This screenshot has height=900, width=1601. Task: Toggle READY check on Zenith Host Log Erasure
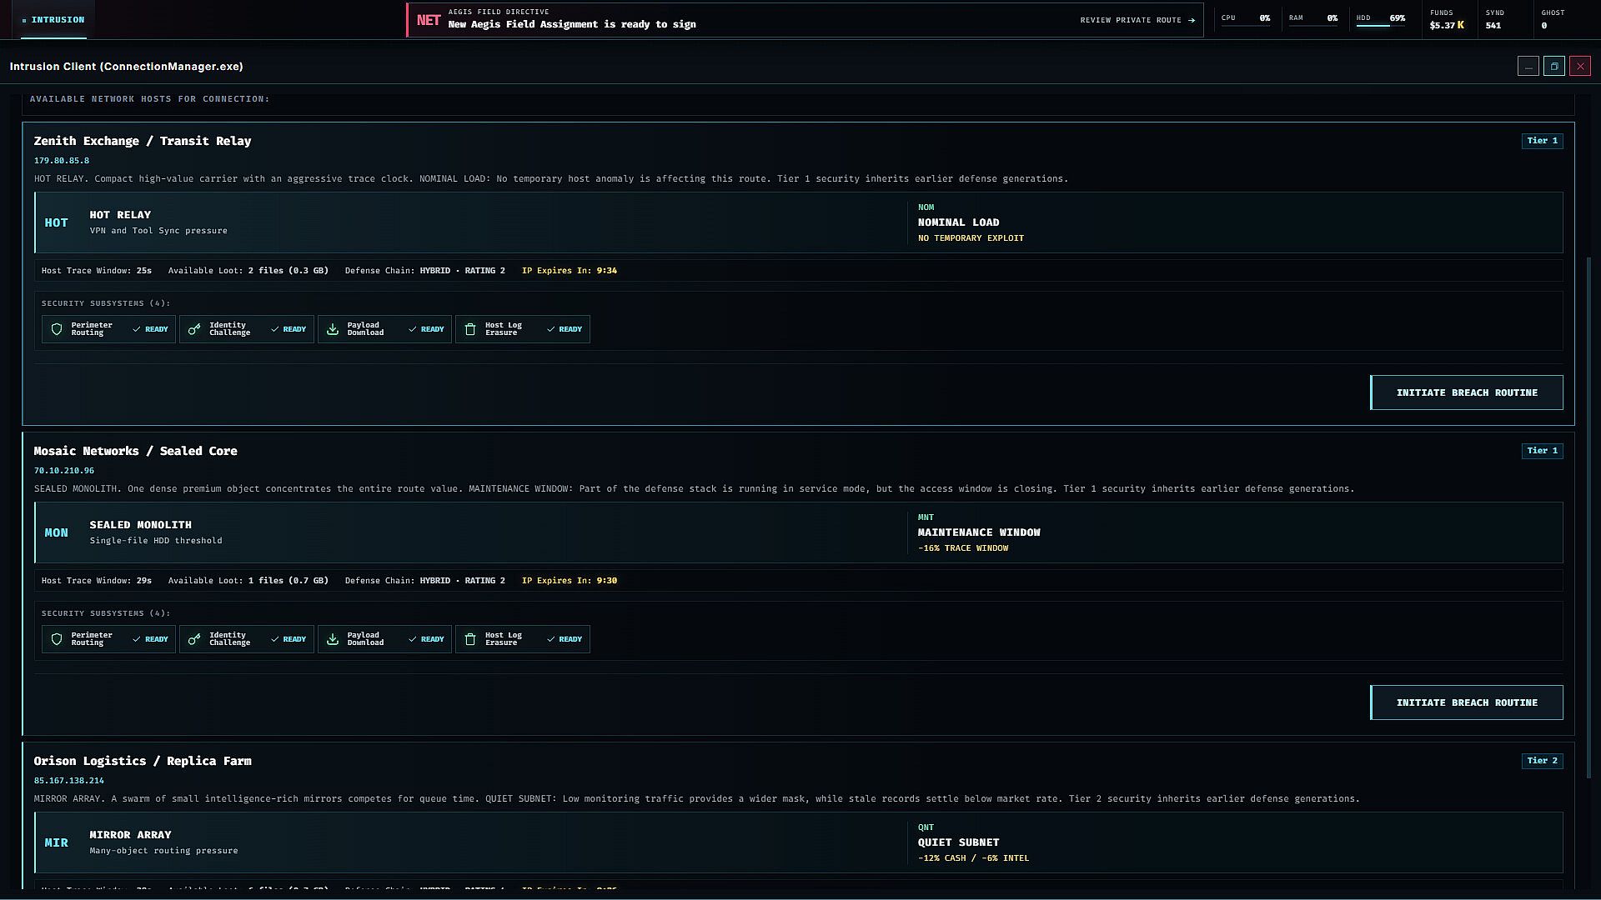pos(565,329)
